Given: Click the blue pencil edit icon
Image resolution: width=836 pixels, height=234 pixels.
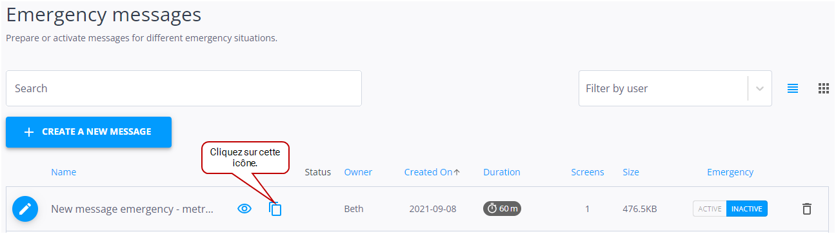Looking at the screenshot, I should (x=25, y=209).
